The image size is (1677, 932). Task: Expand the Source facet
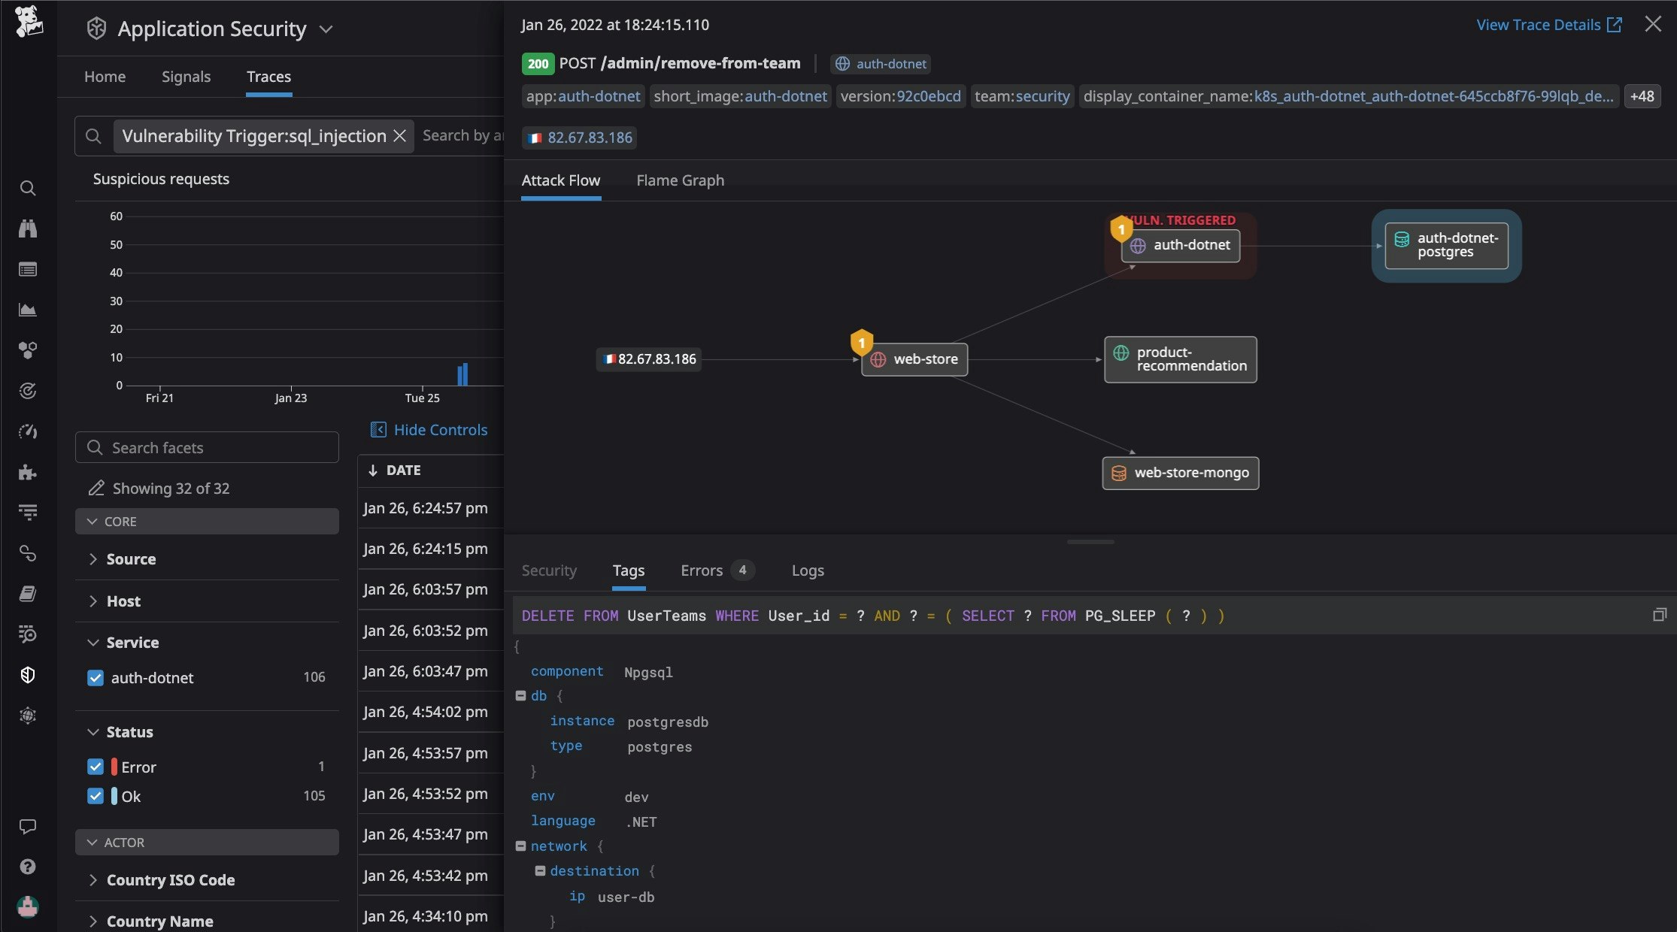(x=131, y=559)
